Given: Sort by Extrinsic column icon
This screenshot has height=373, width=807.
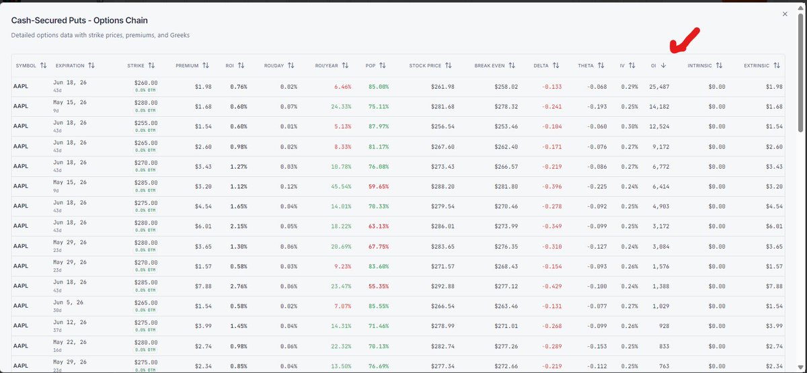Looking at the screenshot, I should click(777, 66).
